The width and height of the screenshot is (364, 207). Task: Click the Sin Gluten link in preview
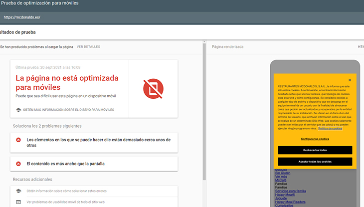(x=283, y=173)
